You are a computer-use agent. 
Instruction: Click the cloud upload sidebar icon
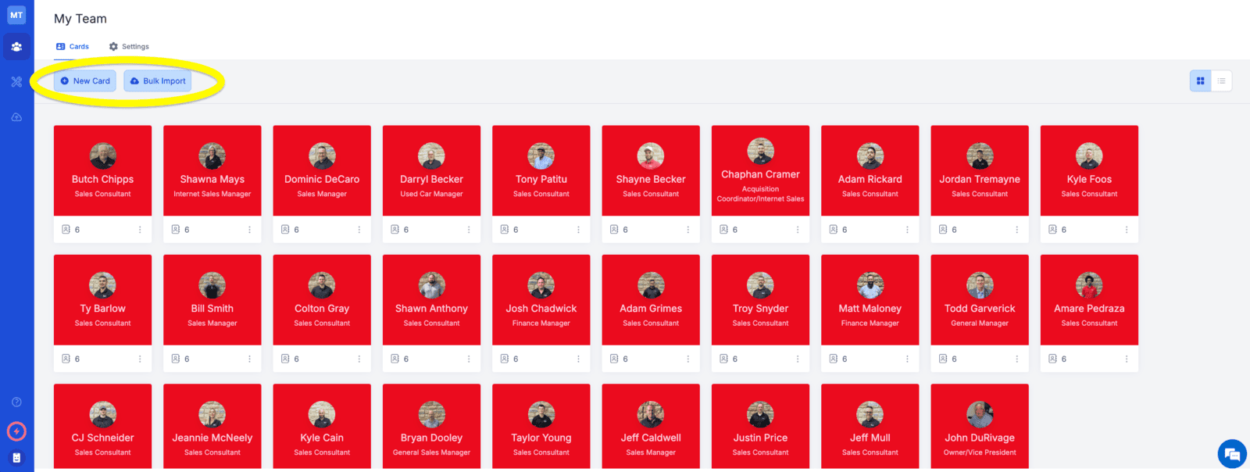(x=16, y=117)
